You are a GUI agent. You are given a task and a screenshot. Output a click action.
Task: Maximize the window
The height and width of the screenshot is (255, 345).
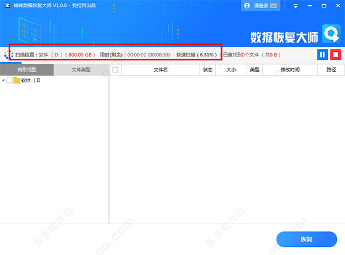point(324,6)
